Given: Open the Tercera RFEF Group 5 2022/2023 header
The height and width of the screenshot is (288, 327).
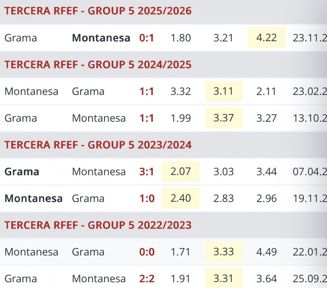Looking at the screenshot, I should pyautogui.click(x=98, y=225).
